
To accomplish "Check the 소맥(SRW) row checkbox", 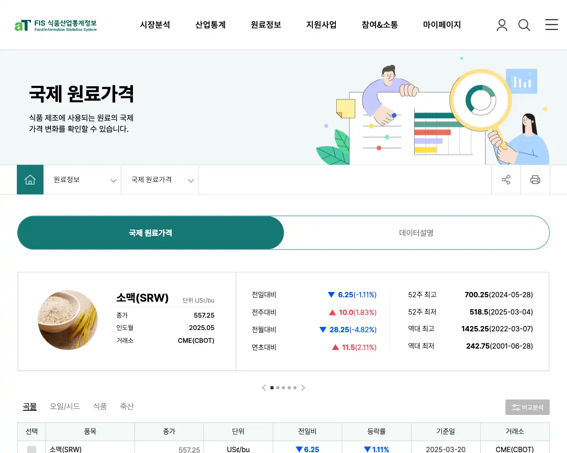I will (x=31, y=449).
